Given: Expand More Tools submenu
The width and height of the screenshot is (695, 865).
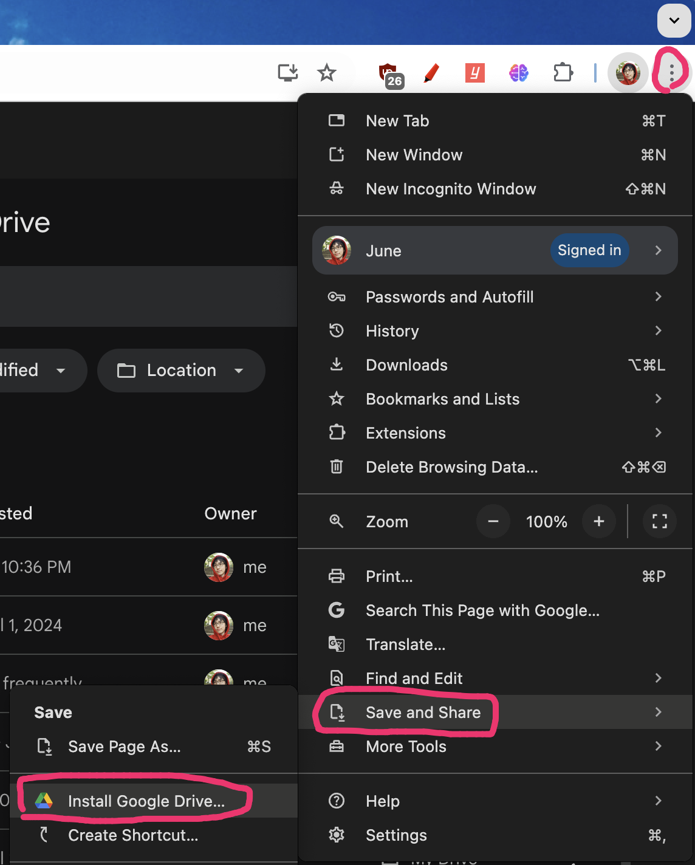Looking at the screenshot, I should [x=495, y=747].
